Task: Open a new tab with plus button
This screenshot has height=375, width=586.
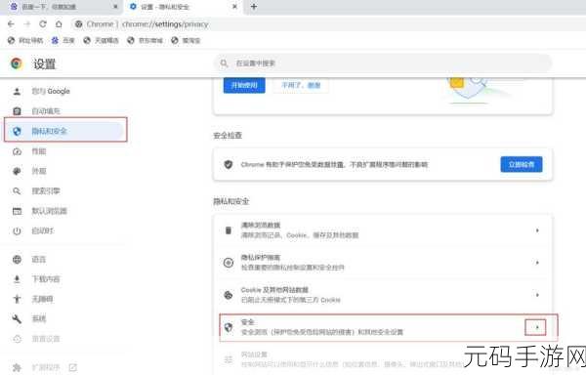Action: coord(254,7)
